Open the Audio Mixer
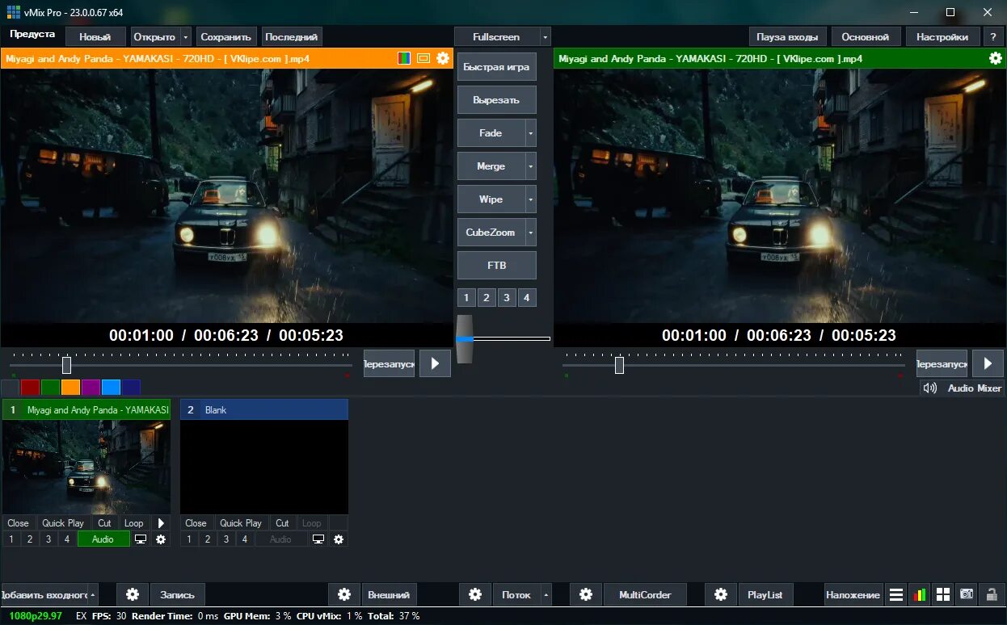Viewport: 1007px width, 625px height. (x=974, y=388)
